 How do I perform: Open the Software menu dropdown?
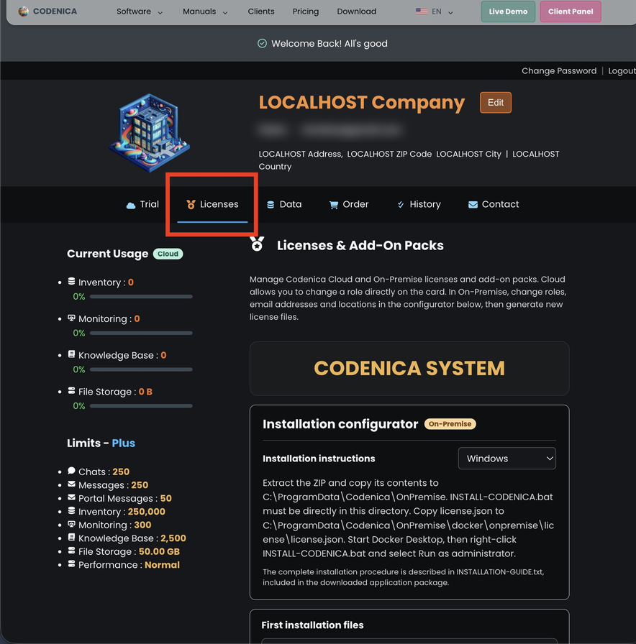(140, 11)
